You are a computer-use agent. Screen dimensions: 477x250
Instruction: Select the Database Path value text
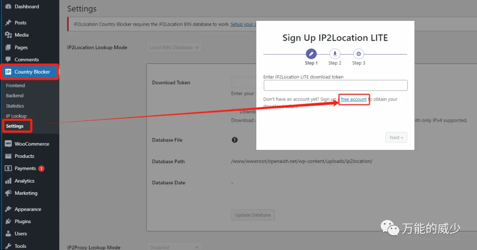tap(302, 161)
